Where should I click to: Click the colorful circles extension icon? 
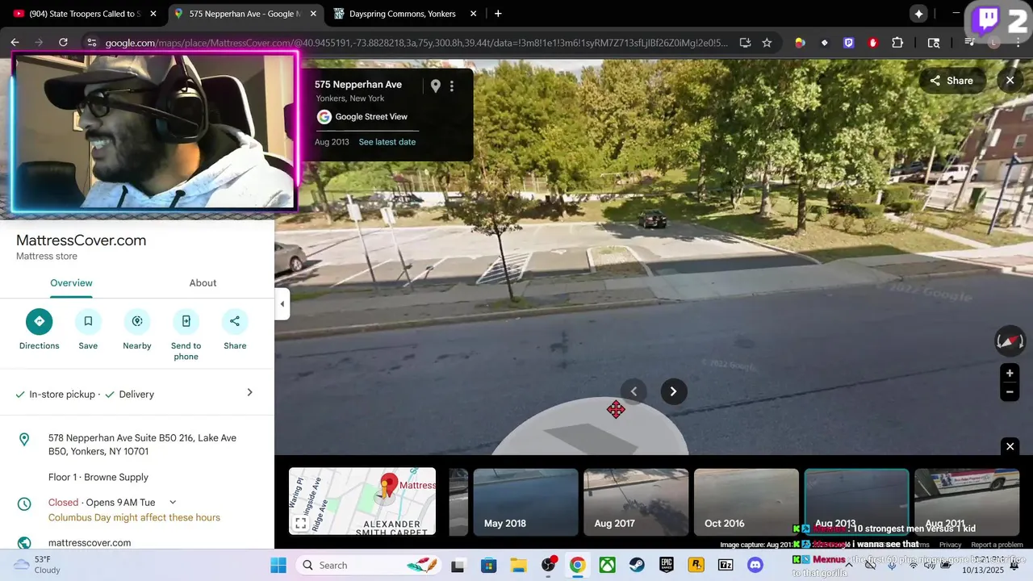(800, 43)
